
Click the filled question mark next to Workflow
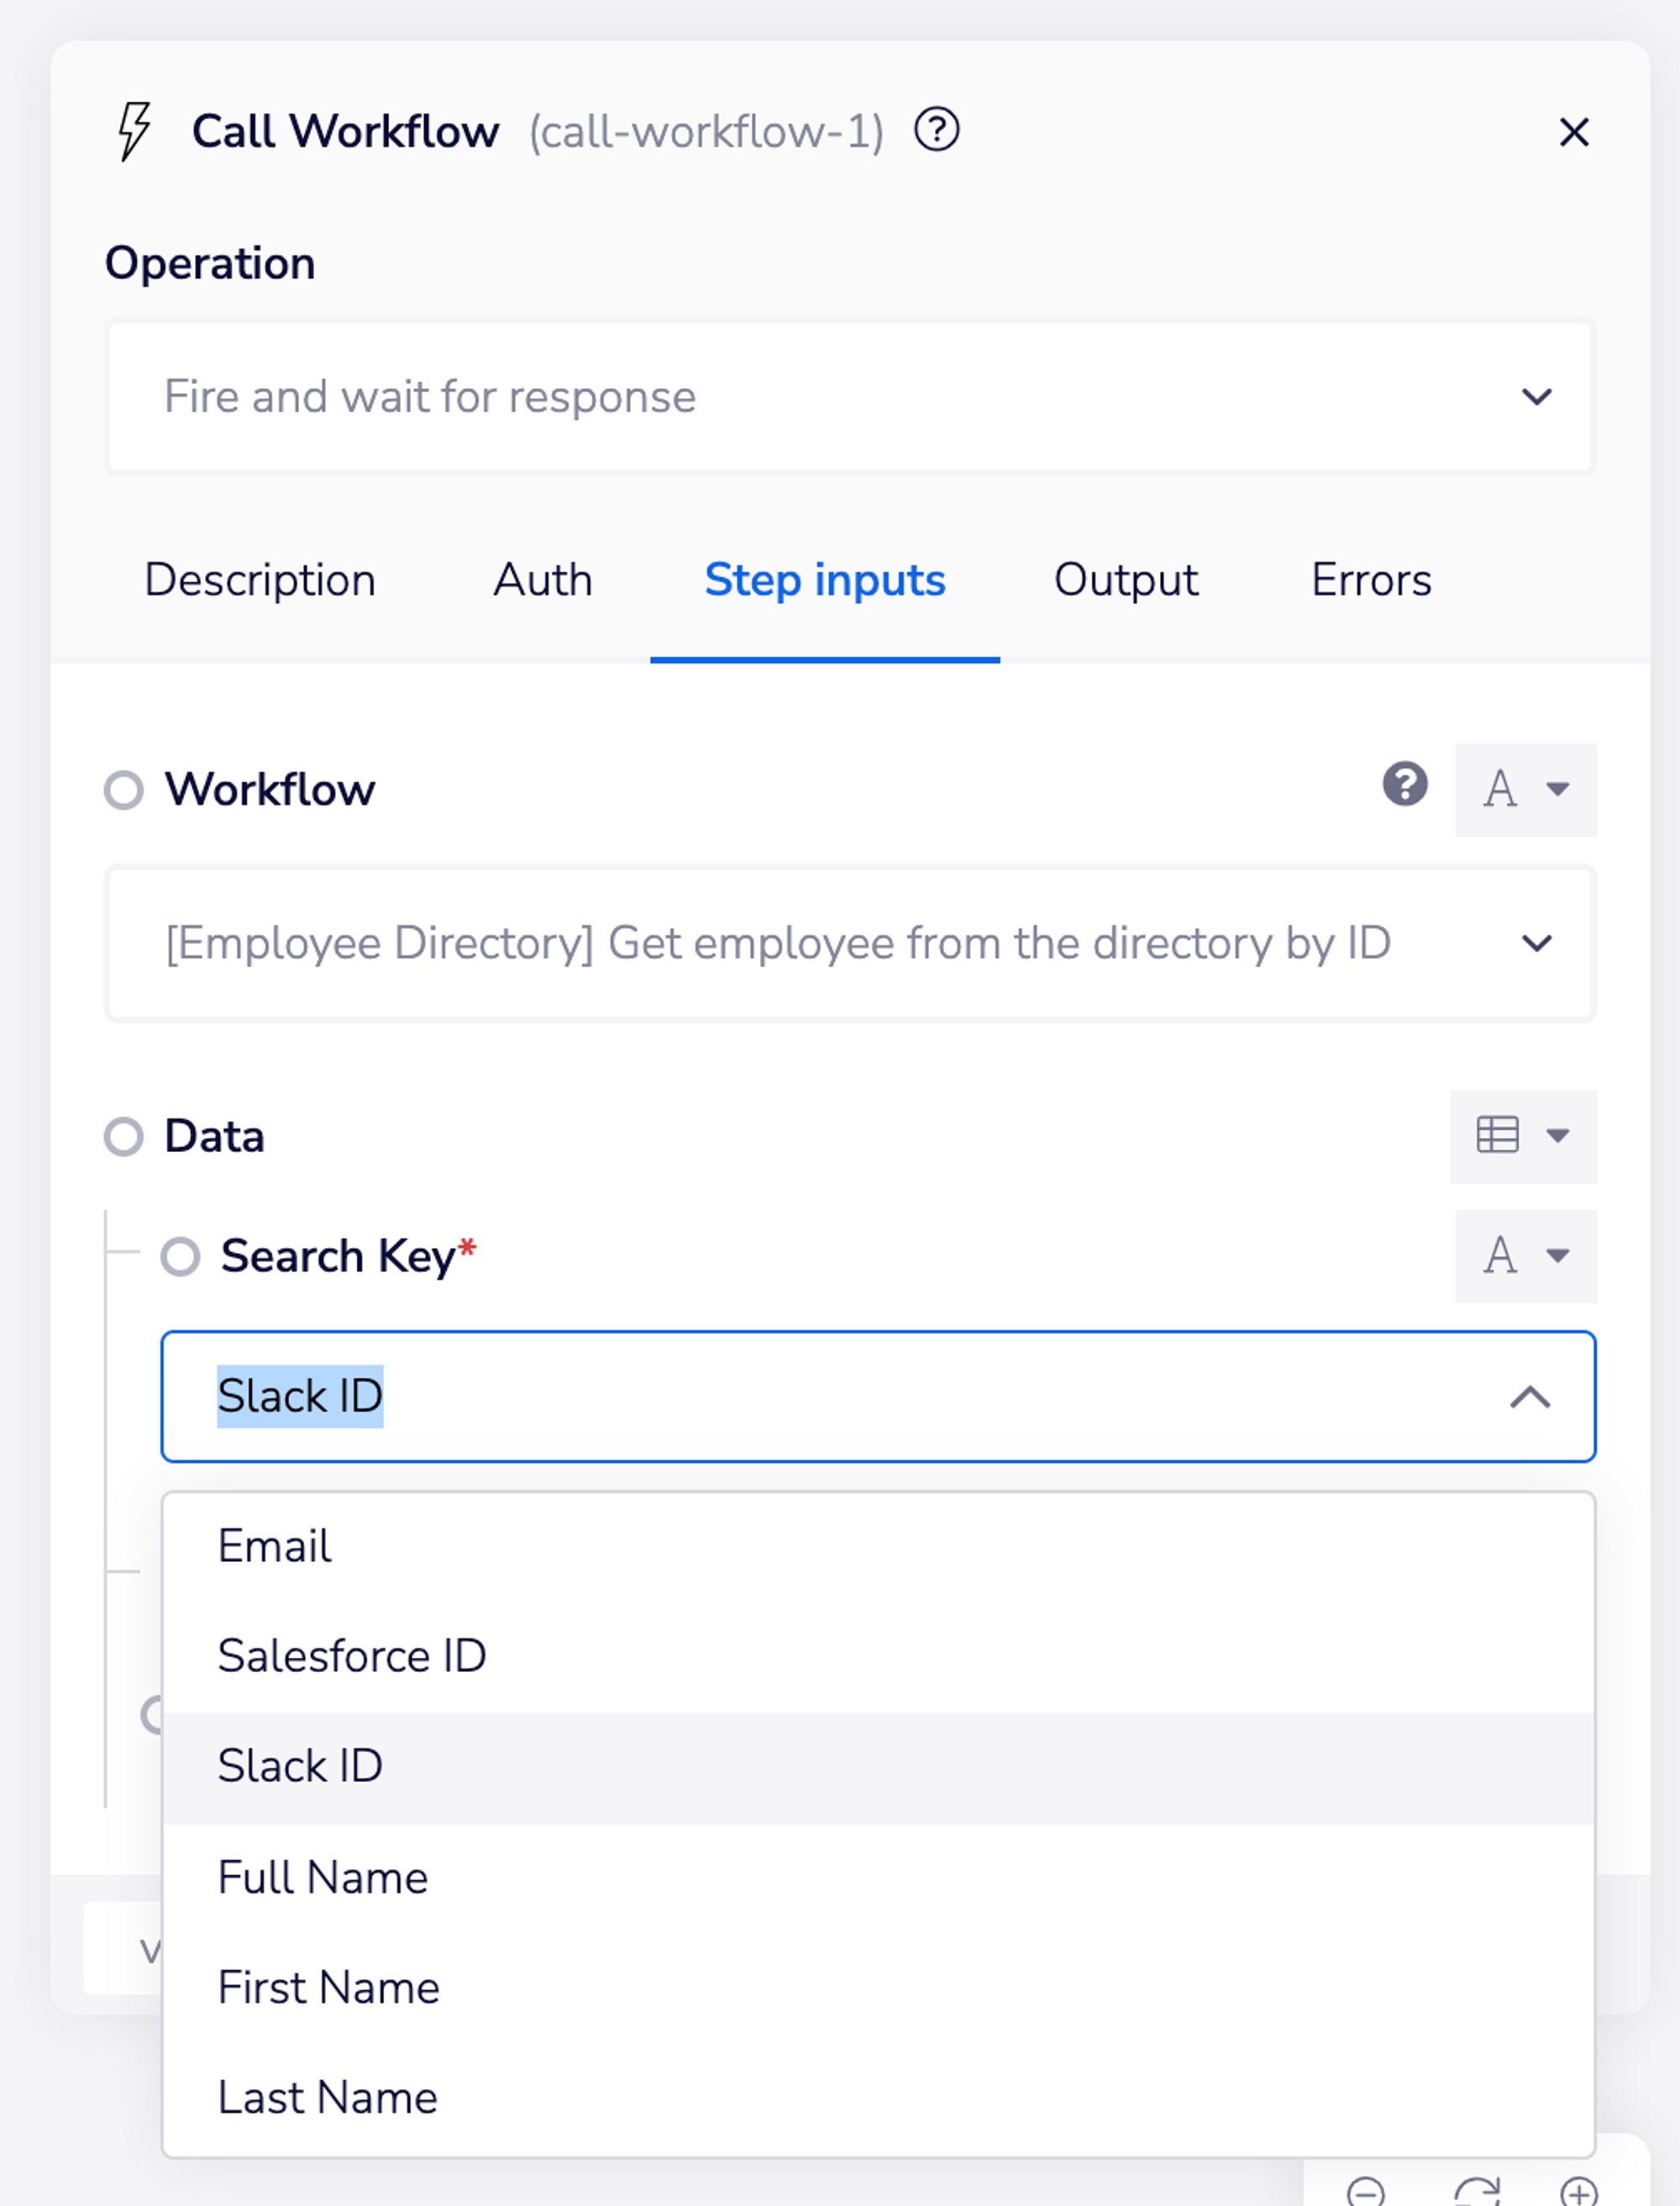[x=1404, y=784]
